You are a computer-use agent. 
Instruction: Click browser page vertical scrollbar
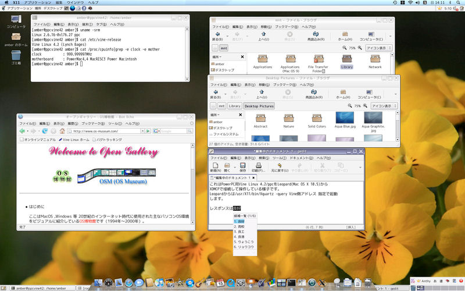pyautogui.click(x=193, y=183)
